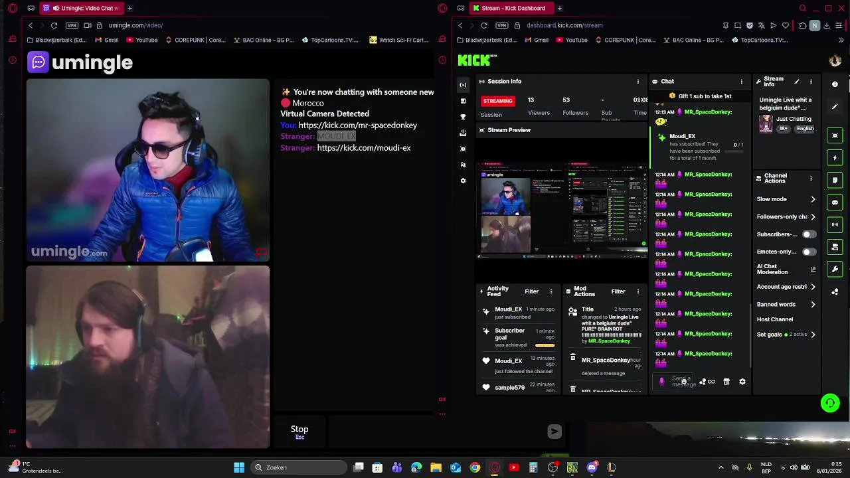Send message with the arrow button in Umingle
This screenshot has width=850, height=478.
tap(554, 432)
